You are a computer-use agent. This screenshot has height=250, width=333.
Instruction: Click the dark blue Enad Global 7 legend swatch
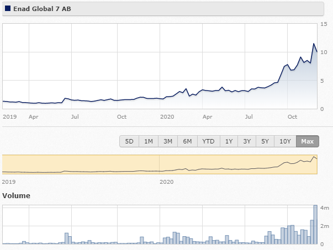(x=8, y=8)
